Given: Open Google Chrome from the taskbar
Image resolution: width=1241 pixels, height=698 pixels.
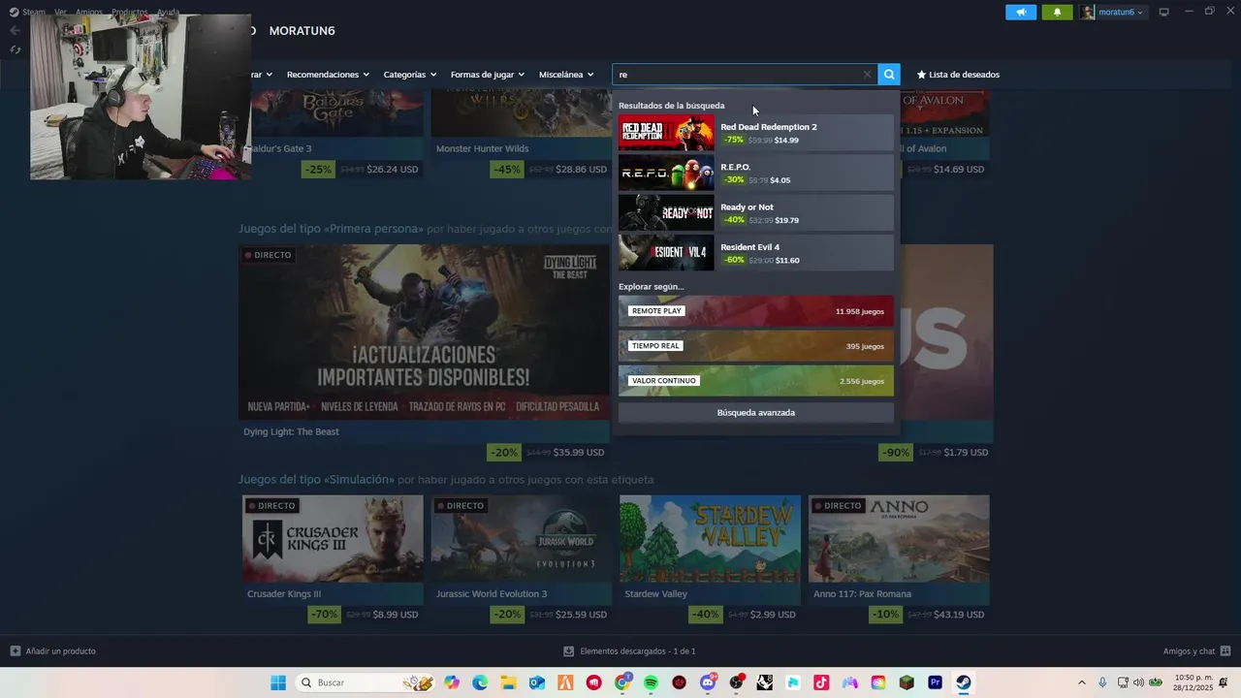Looking at the screenshot, I should (x=621, y=682).
